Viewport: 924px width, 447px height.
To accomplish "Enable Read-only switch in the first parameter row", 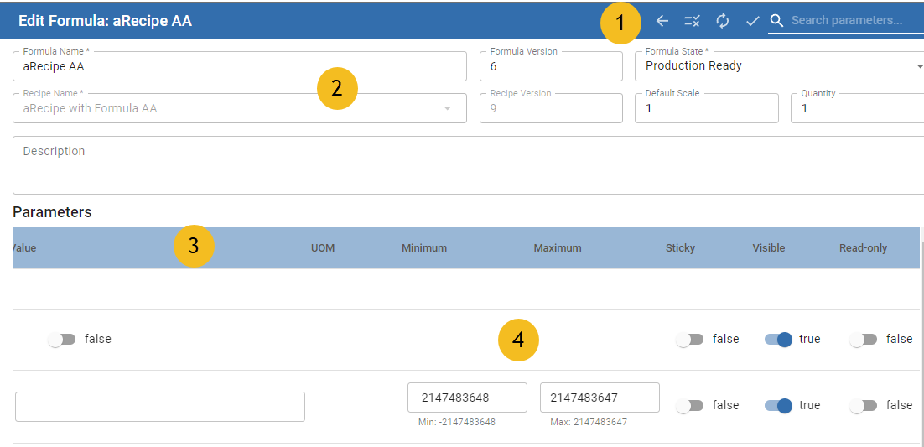I will 863,340.
